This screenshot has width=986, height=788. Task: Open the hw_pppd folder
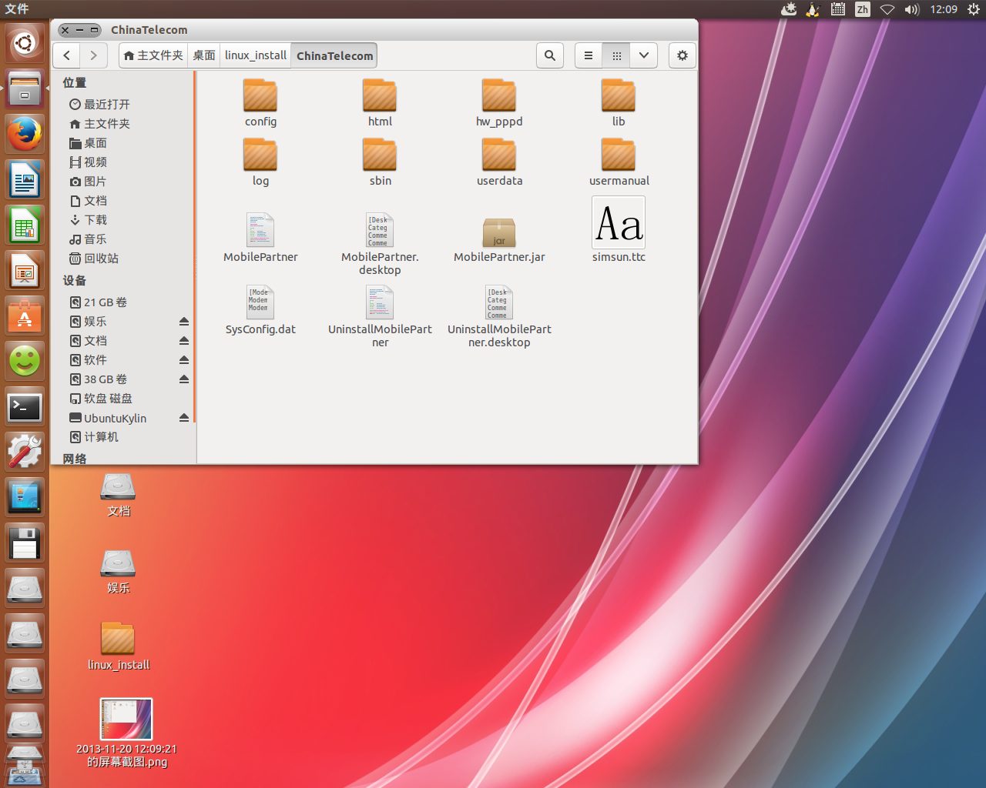[499, 102]
